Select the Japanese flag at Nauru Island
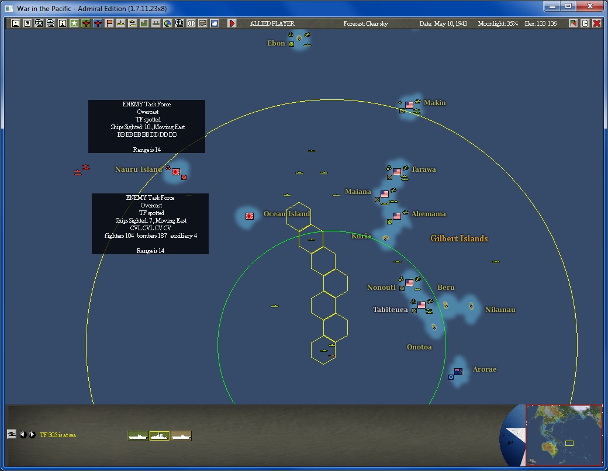The height and width of the screenshot is (471, 608). [x=176, y=172]
